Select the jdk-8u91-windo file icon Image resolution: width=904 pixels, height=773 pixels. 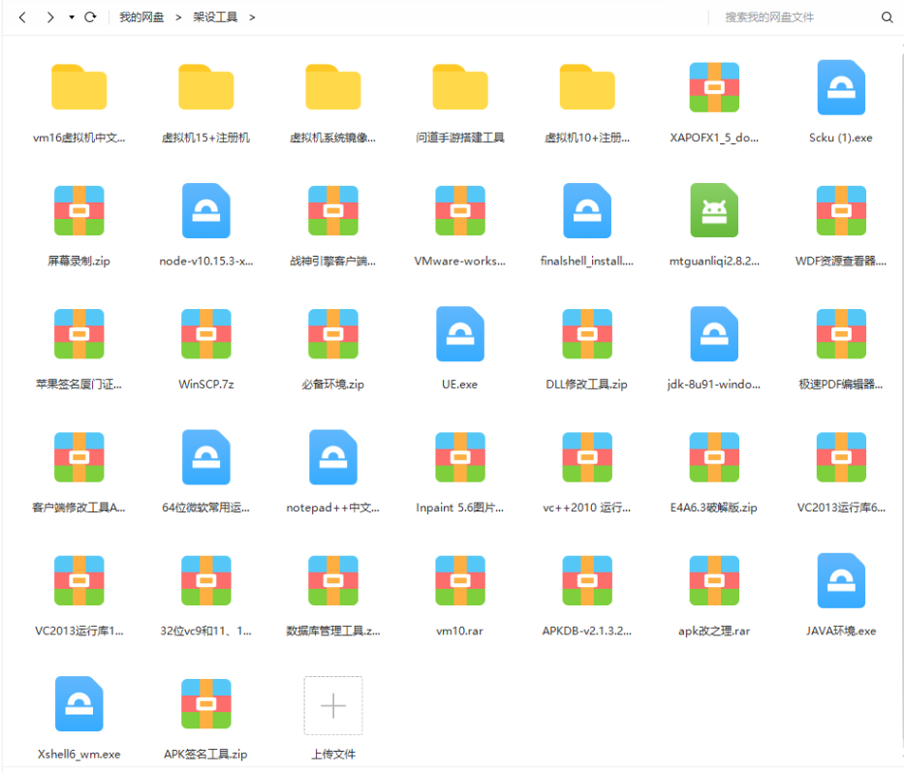pyautogui.click(x=714, y=334)
